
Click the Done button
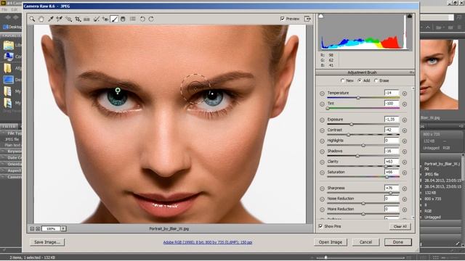tap(398, 242)
